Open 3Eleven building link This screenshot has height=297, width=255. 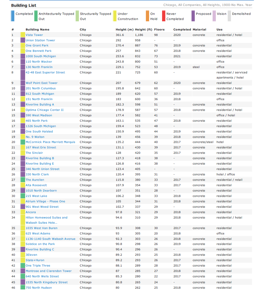[x=31, y=255]
